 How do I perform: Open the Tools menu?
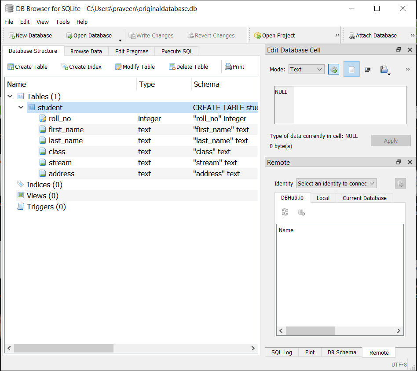click(x=62, y=22)
